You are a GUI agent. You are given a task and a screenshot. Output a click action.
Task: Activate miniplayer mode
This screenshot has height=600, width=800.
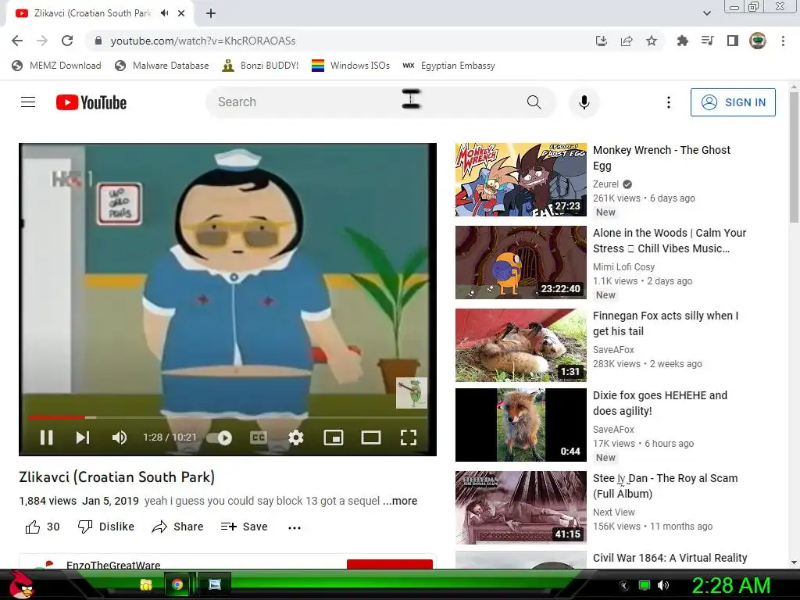(333, 437)
